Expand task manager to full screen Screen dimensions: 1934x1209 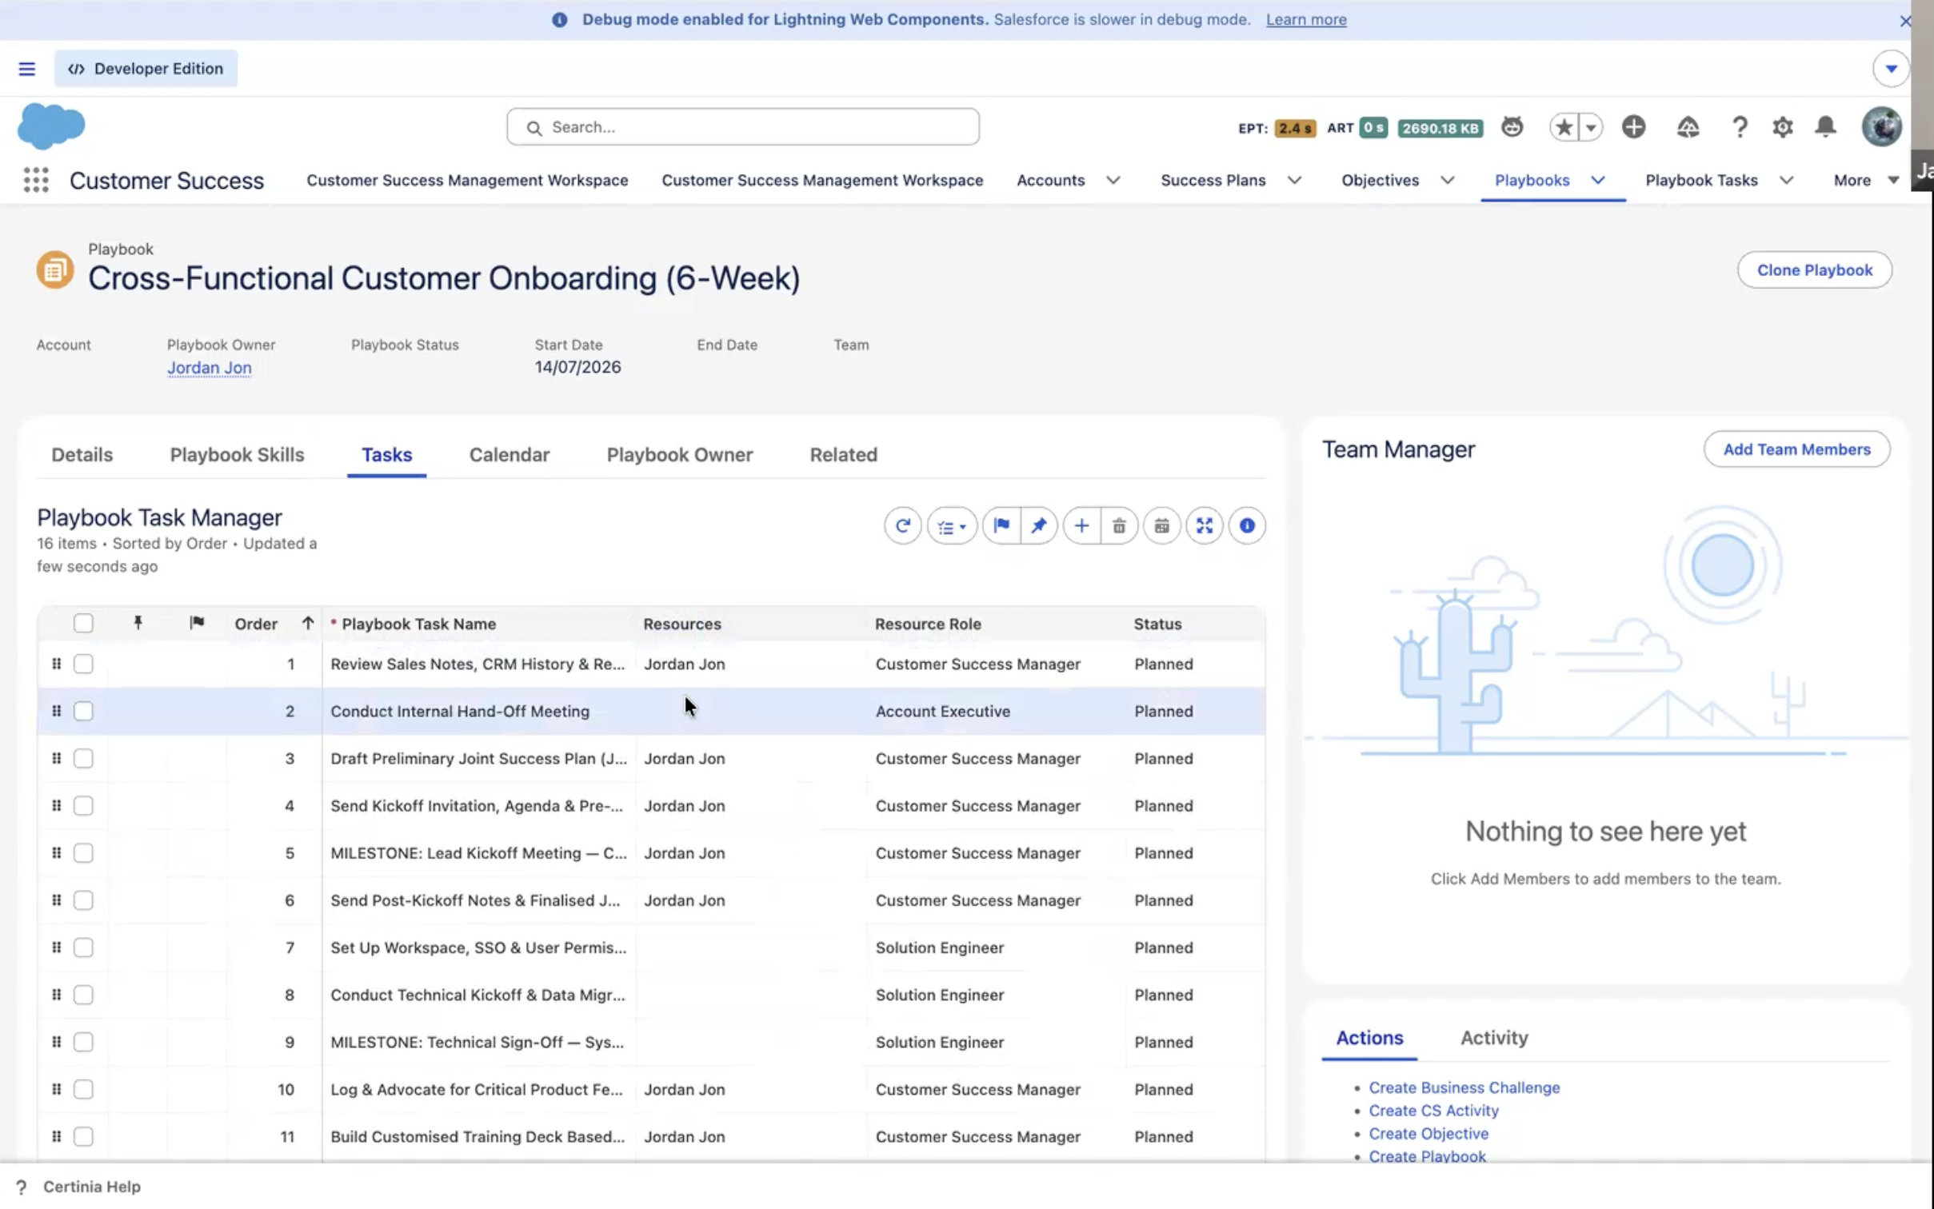coord(1205,525)
